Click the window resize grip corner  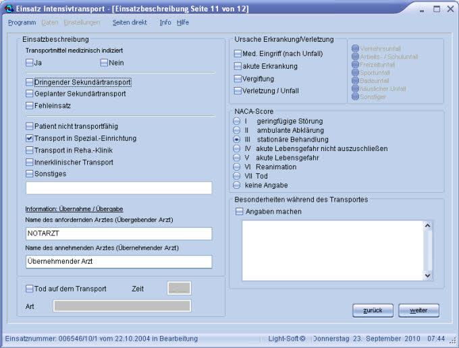[454, 341]
